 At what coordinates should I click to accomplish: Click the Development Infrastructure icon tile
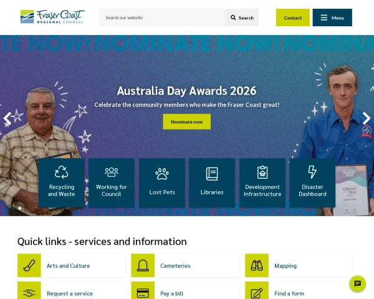(x=262, y=182)
